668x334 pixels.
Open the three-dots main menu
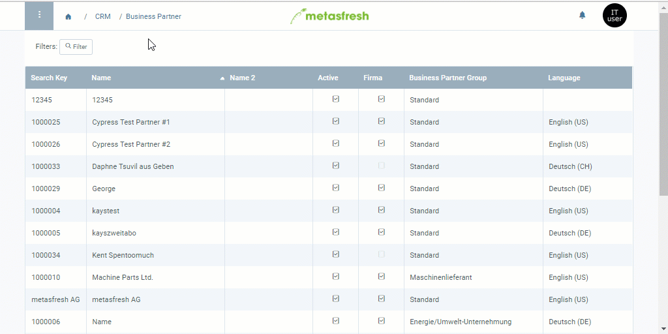coord(39,16)
